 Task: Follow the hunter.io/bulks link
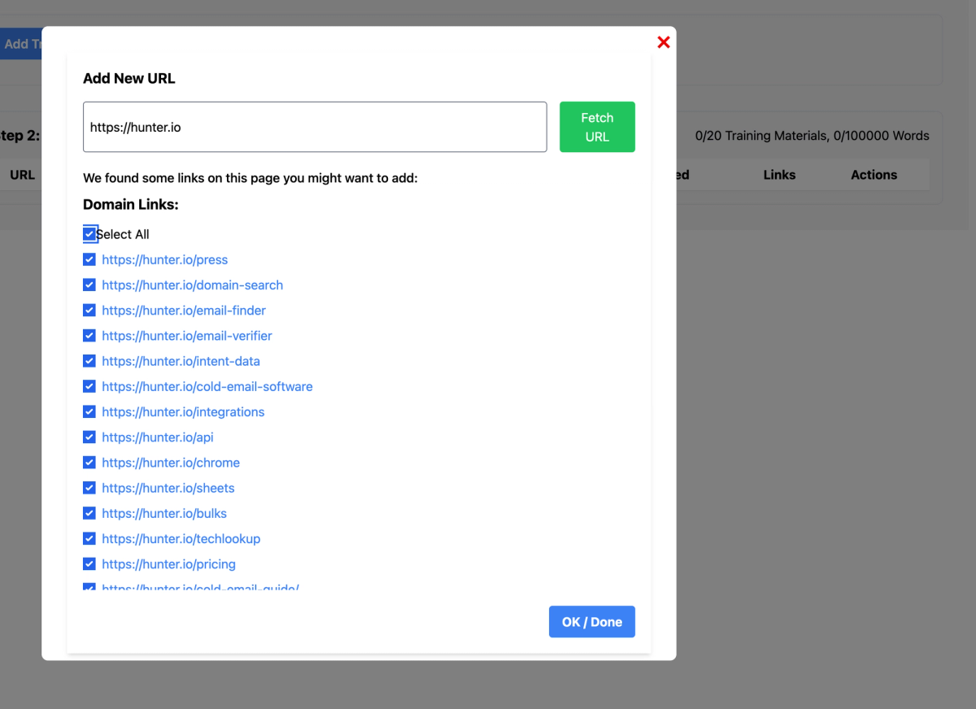pos(164,514)
